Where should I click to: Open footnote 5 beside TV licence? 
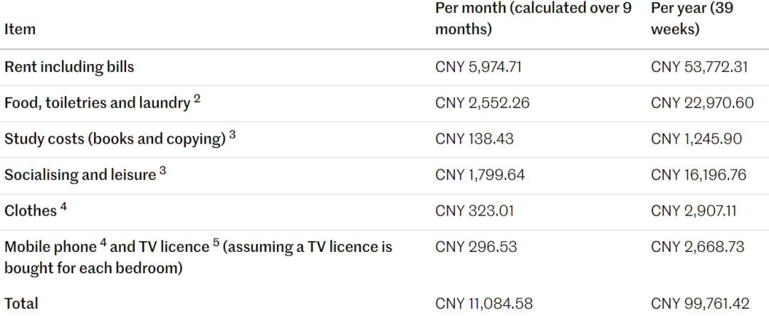point(216,243)
